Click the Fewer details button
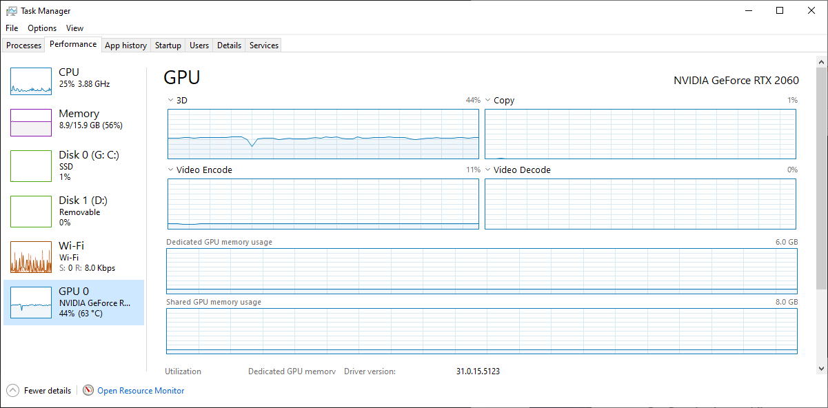828x408 pixels. pos(47,391)
